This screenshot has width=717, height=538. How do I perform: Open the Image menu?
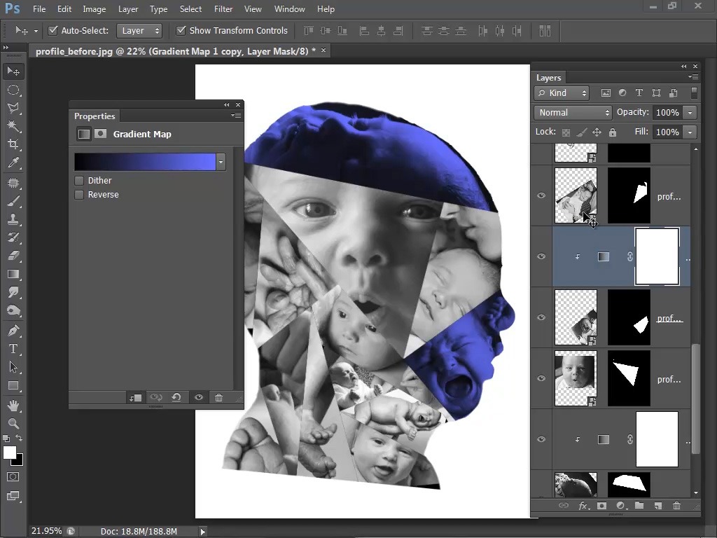coord(95,9)
